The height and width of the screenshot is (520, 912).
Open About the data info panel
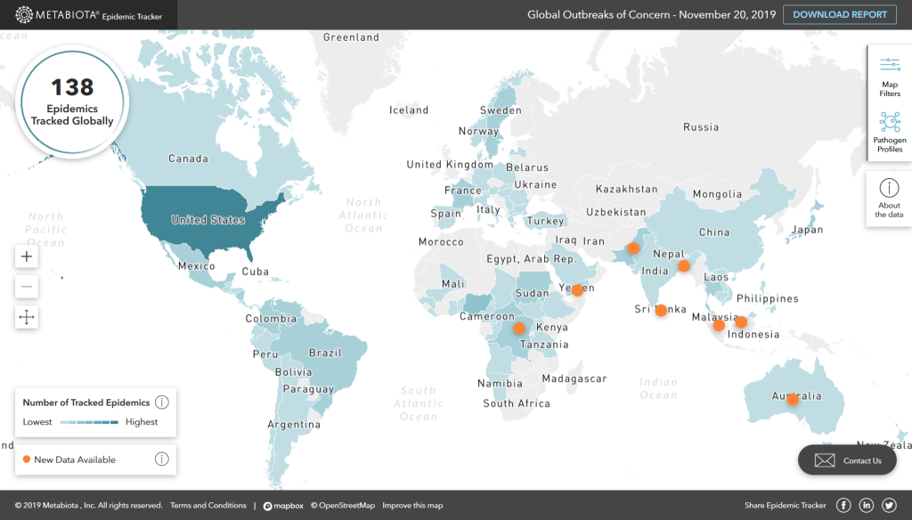click(889, 198)
